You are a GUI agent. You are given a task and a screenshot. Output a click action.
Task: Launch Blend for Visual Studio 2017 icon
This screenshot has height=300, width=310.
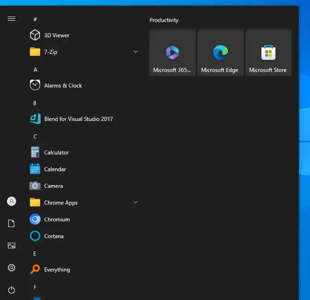tap(35, 119)
